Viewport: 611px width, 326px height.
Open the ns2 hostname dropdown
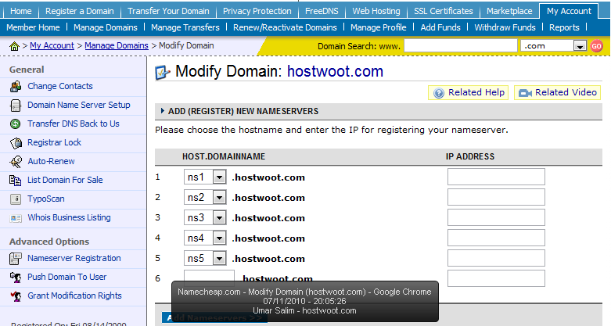click(205, 198)
